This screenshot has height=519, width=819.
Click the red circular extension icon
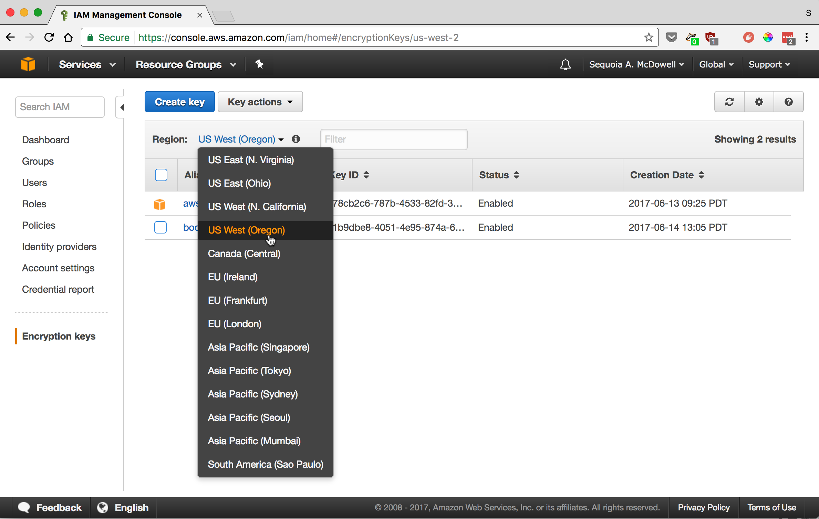click(748, 37)
